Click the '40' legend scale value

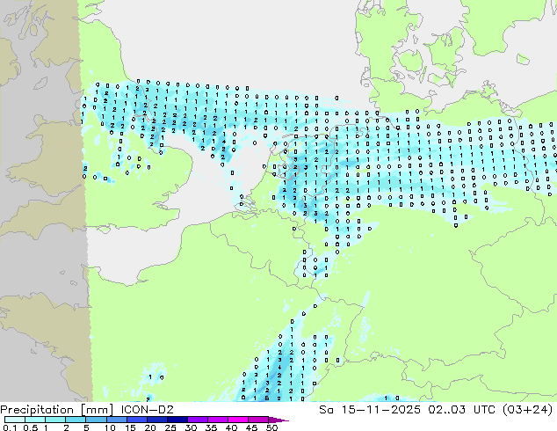click(x=231, y=427)
